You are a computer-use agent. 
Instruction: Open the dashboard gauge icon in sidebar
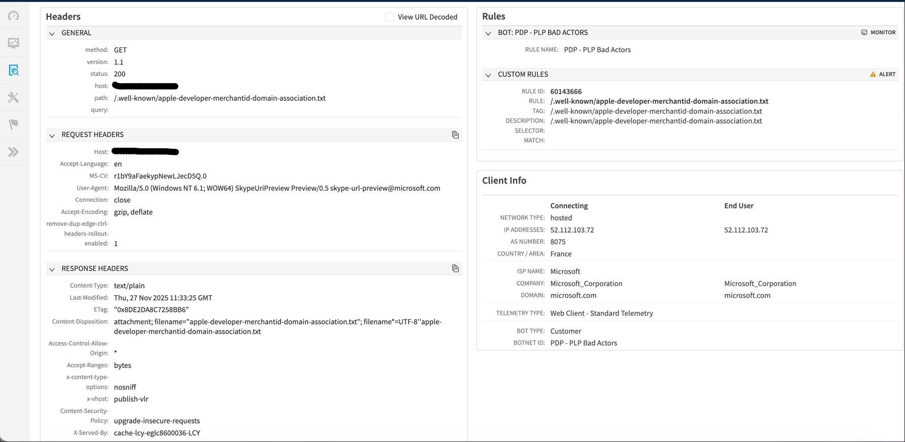[x=14, y=16]
